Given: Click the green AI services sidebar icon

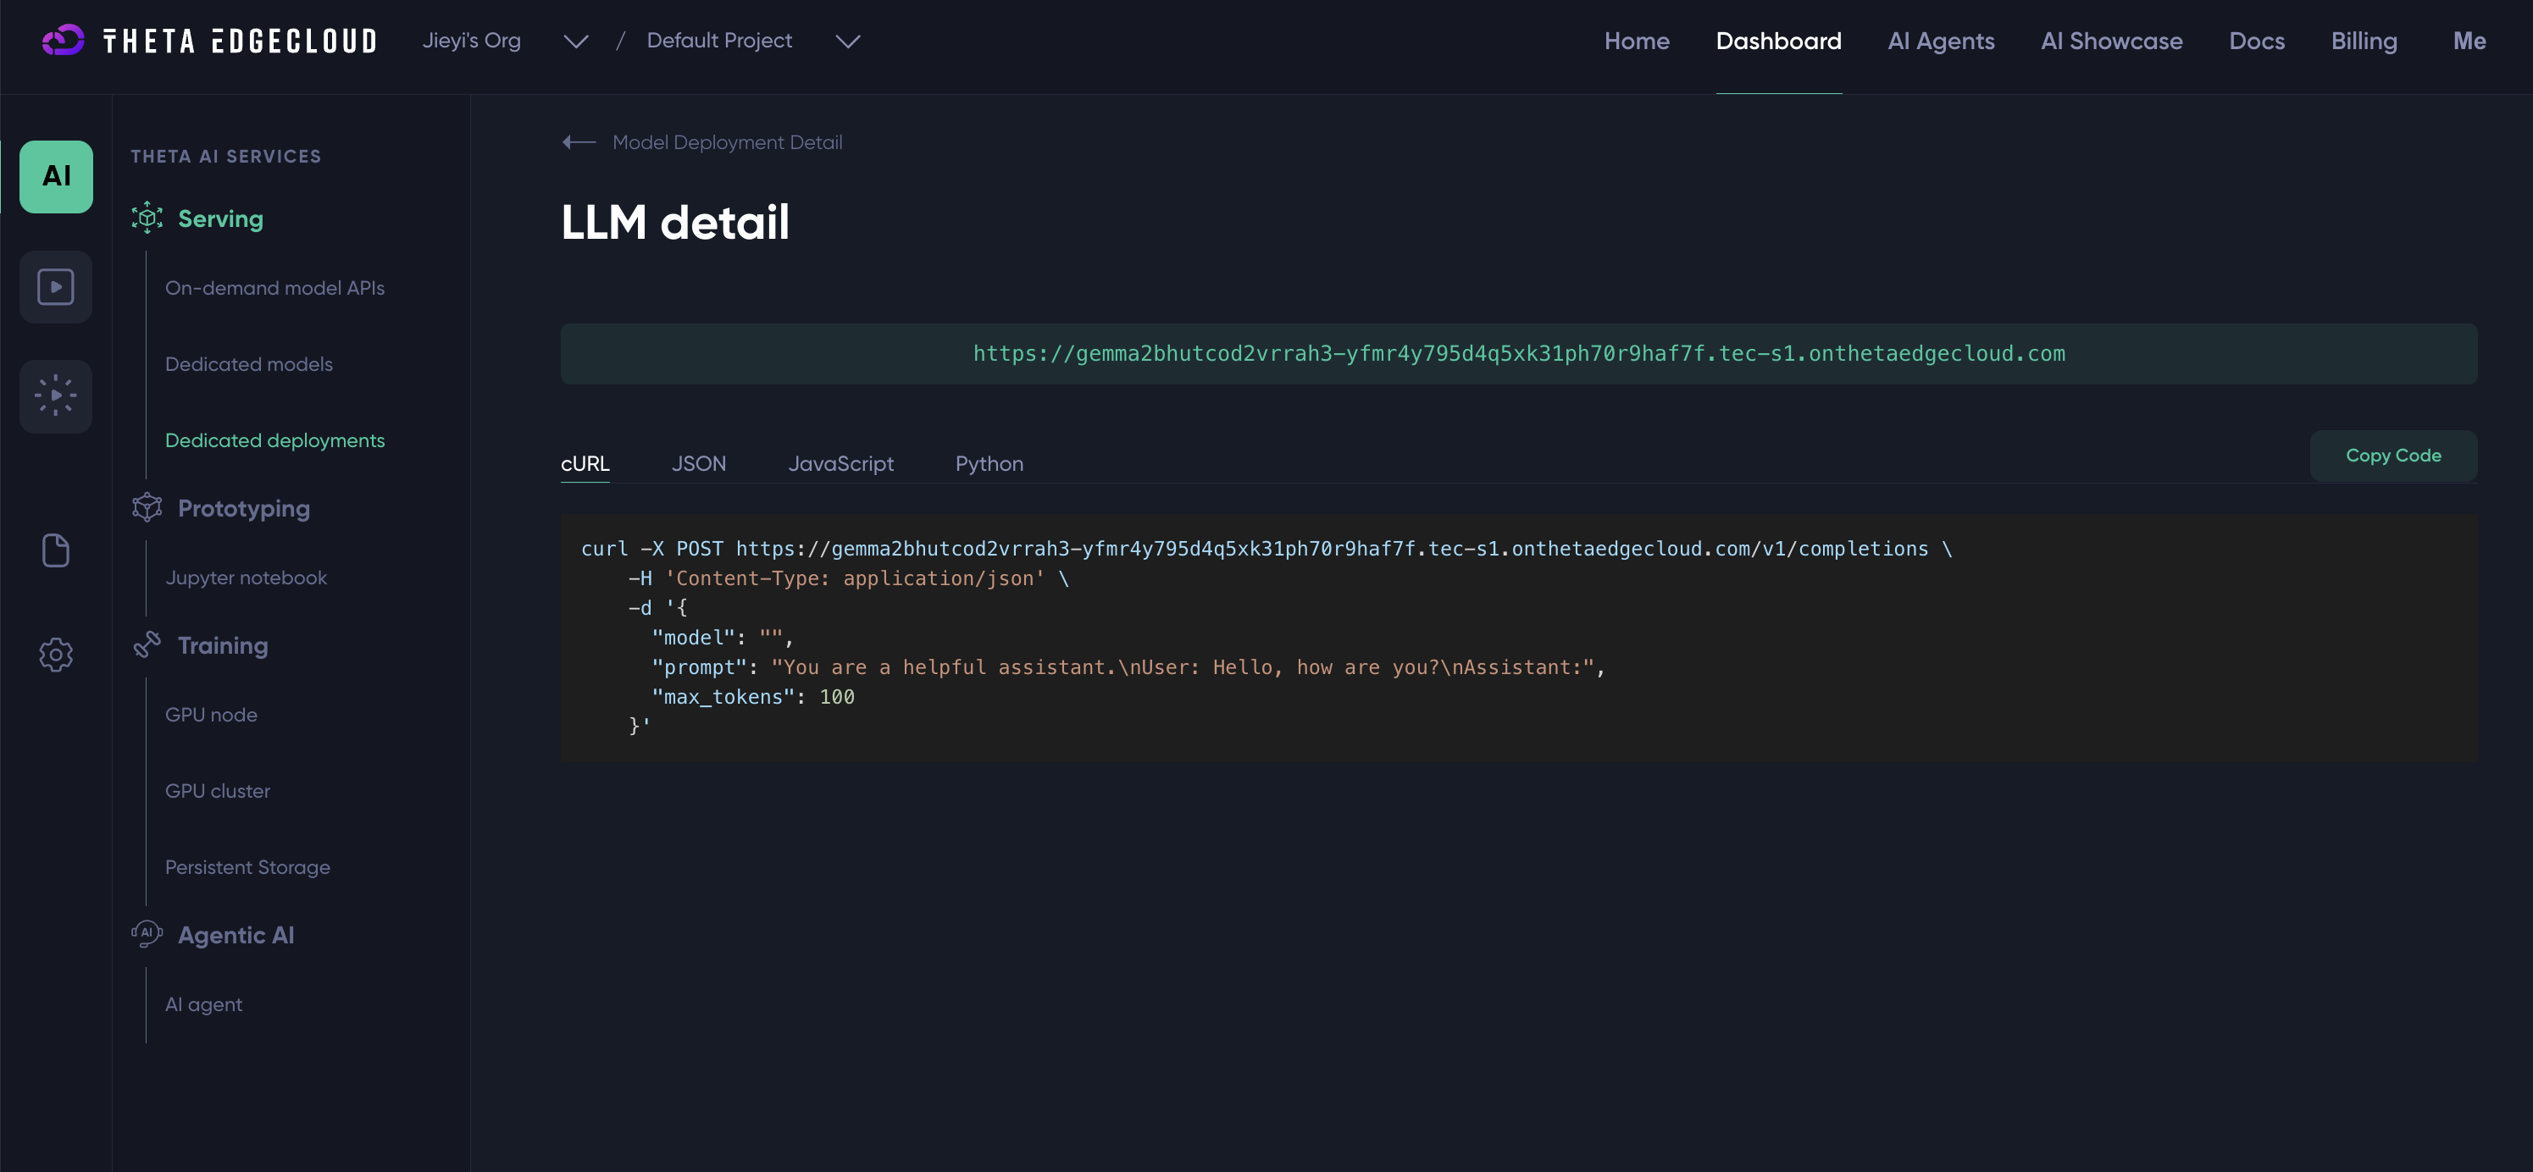Looking at the screenshot, I should [56, 177].
